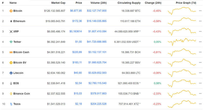The image size is (205, 110).
Task: Open the three-dot menu for Bitcoin row
Action: tap(200, 11)
